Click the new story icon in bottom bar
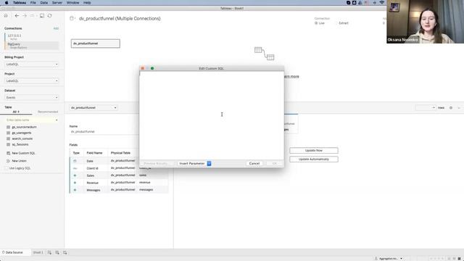The image size is (464, 261). click(x=65, y=252)
